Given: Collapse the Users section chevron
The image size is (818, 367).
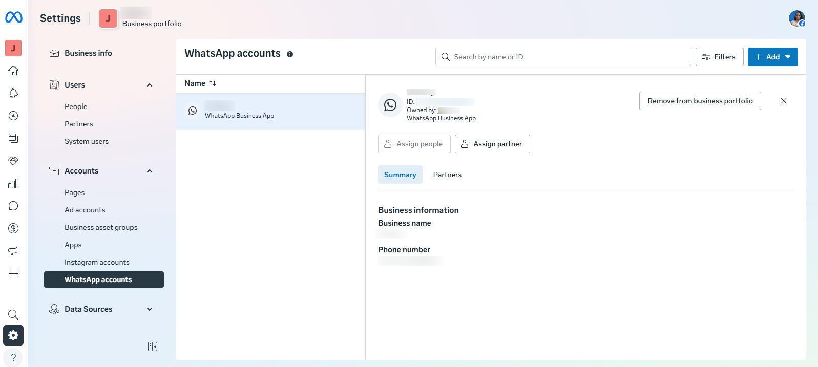Looking at the screenshot, I should click(150, 85).
